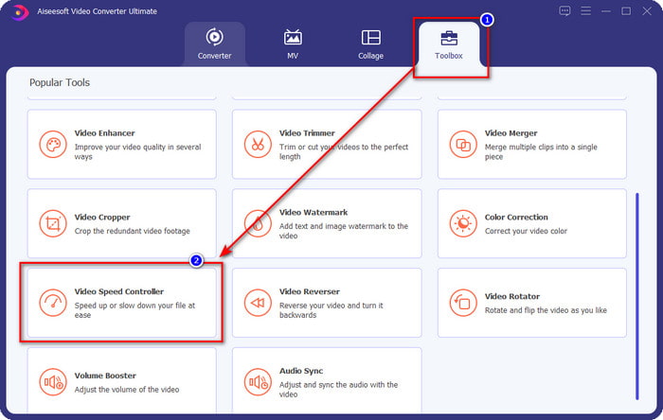Open the Video Enhancer title

coord(104,133)
